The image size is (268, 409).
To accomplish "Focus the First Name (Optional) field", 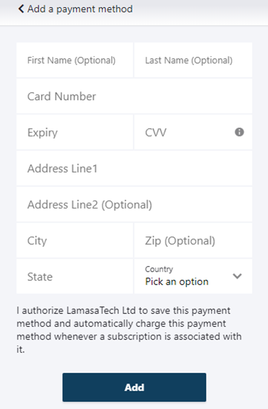I will (75, 60).
